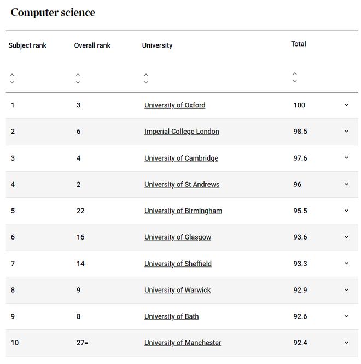The image size is (361, 364).
Task: Open the University of Sheffield link
Action: (x=178, y=264)
